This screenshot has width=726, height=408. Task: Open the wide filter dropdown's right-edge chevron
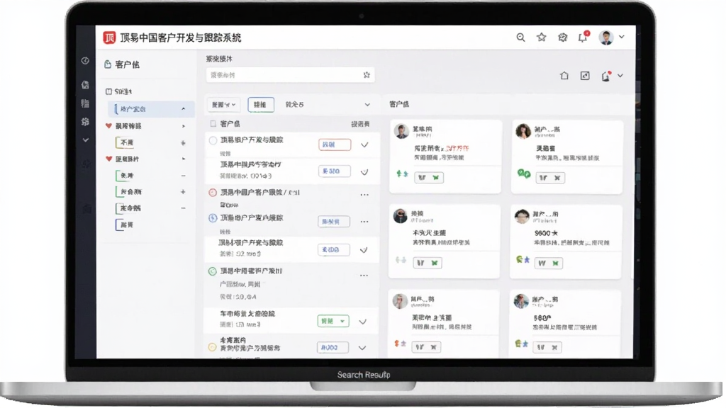[367, 105]
